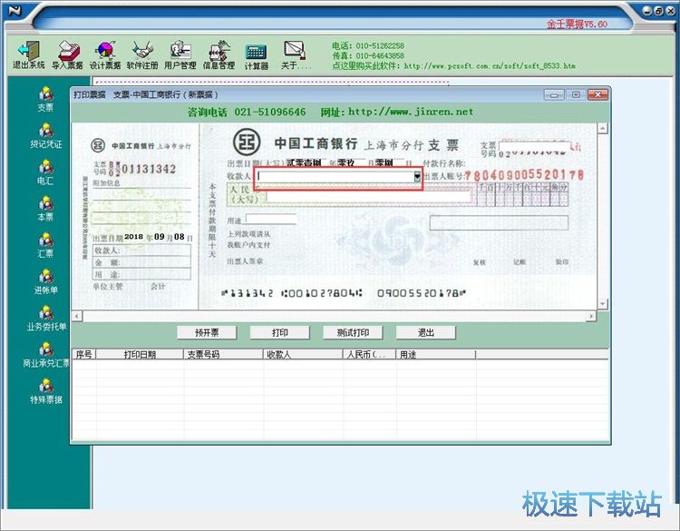Click the 打印日期 column header
This screenshot has height=531, width=680.
click(x=140, y=355)
